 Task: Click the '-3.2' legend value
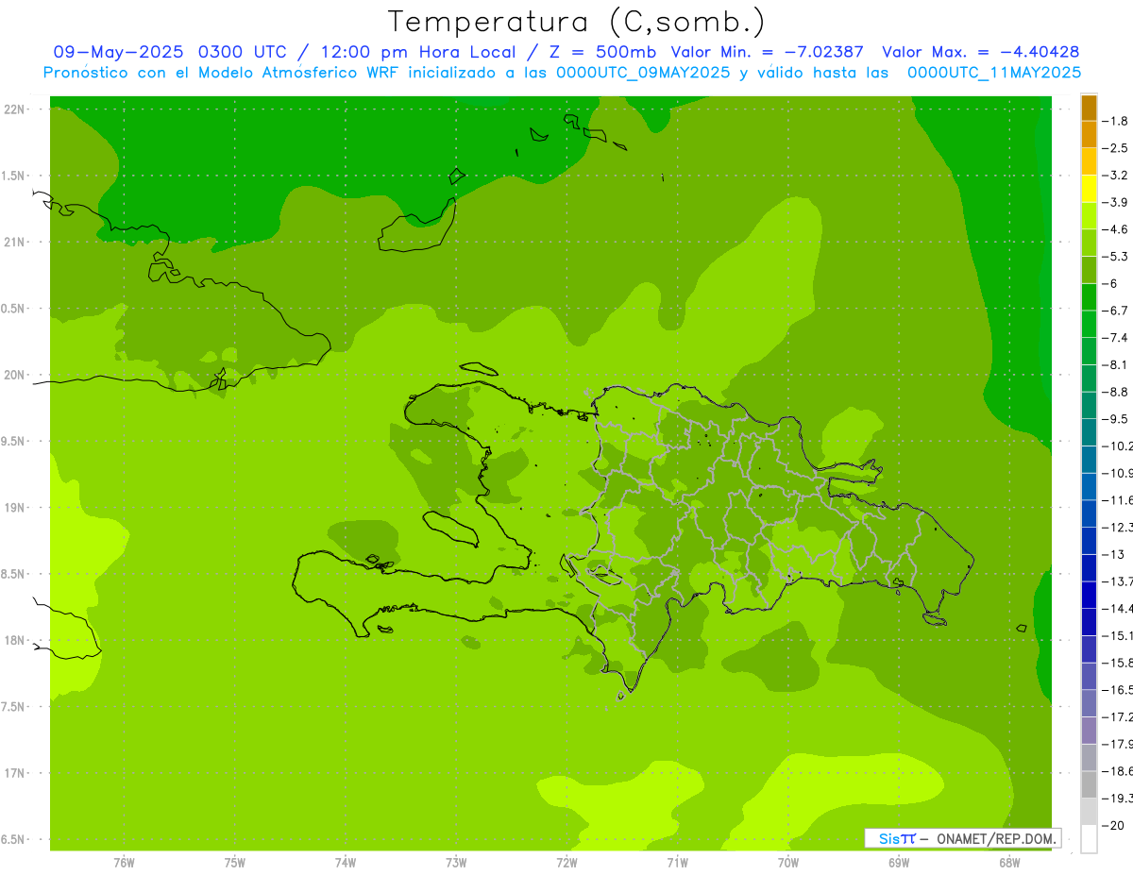[x=1115, y=176]
